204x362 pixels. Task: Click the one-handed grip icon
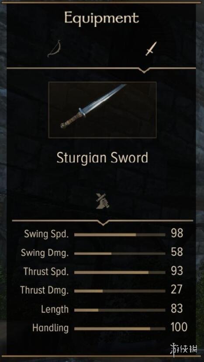tap(103, 201)
